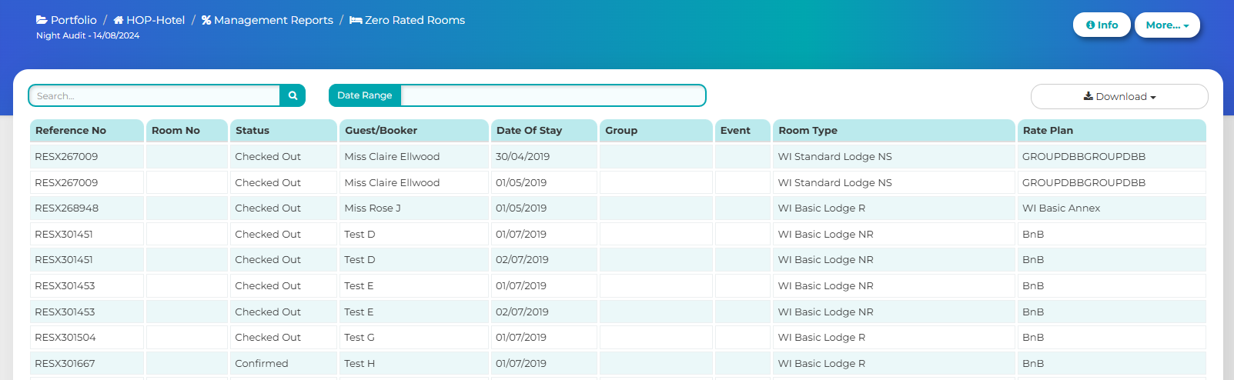Sort by Rate Plan column header

pyautogui.click(x=1112, y=130)
